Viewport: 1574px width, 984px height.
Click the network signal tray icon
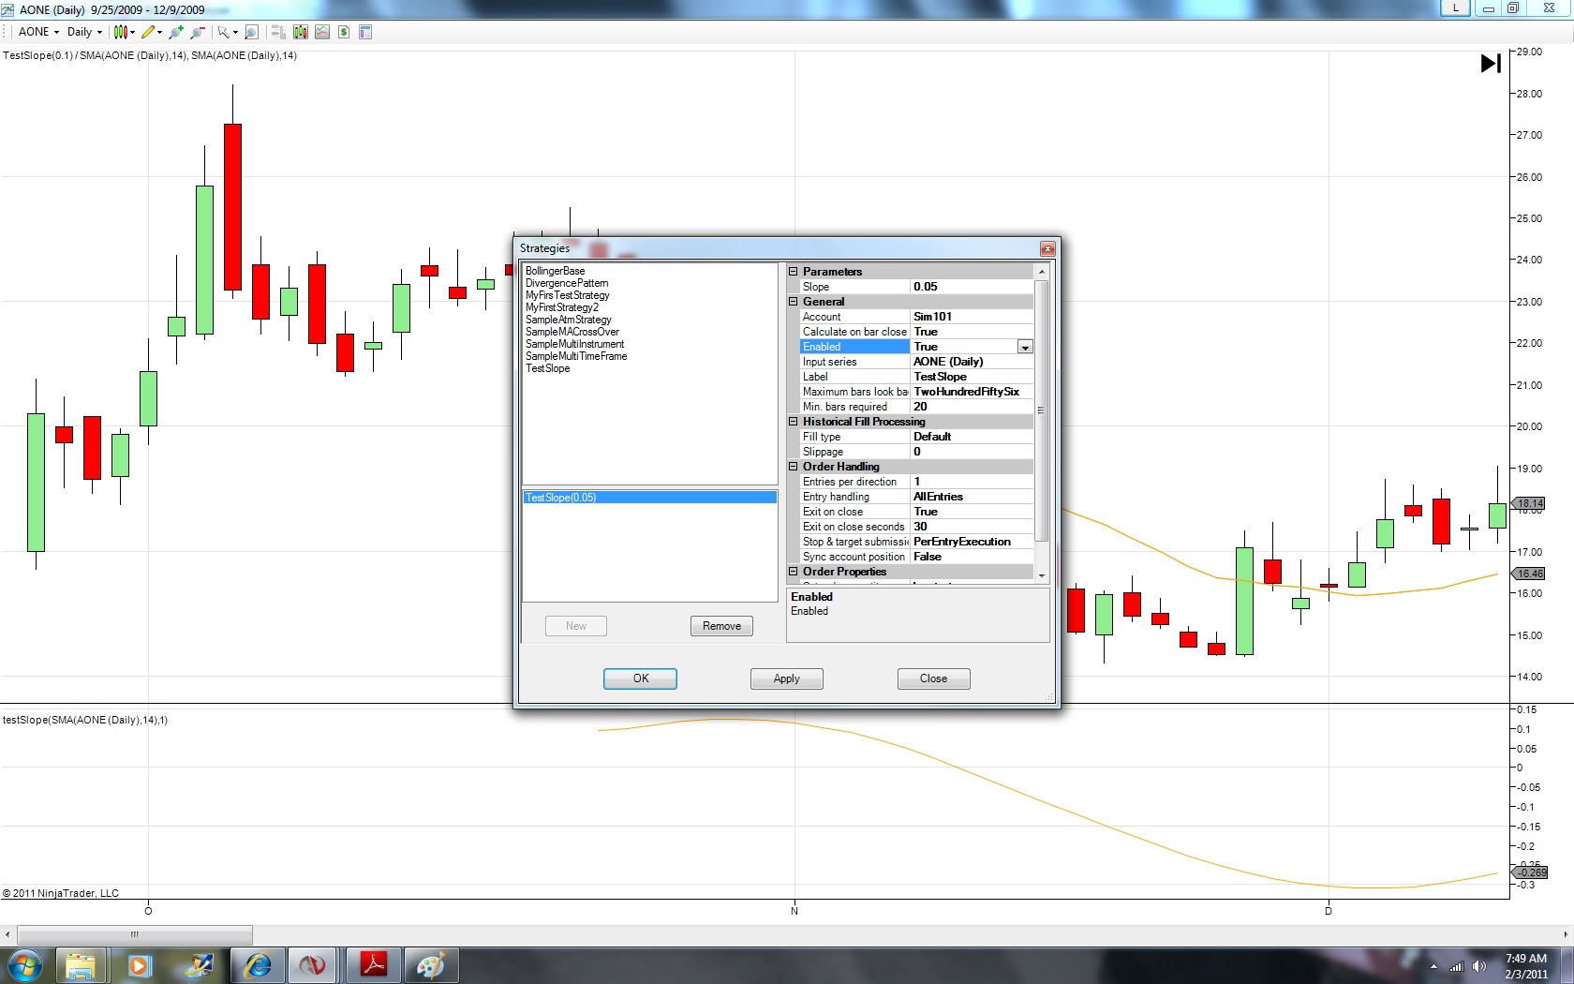1457,966
